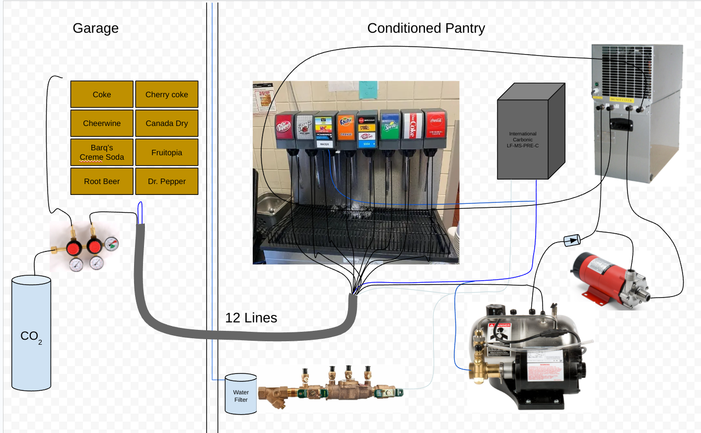Select the check valve symbol
The height and width of the screenshot is (433, 701).
pyautogui.click(x=572, y=241)
